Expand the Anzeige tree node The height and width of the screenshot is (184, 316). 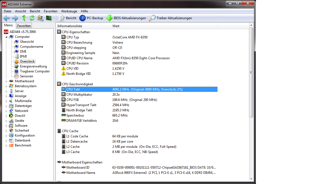point(6,96)
